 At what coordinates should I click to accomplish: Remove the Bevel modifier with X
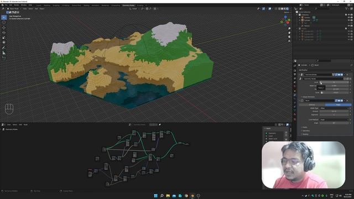coord(347,101)
